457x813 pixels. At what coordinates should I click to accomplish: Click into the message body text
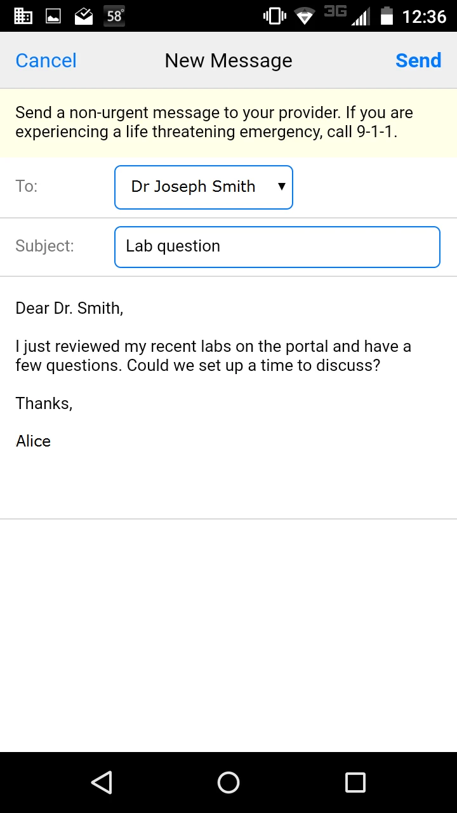click(x=213, y=356)
